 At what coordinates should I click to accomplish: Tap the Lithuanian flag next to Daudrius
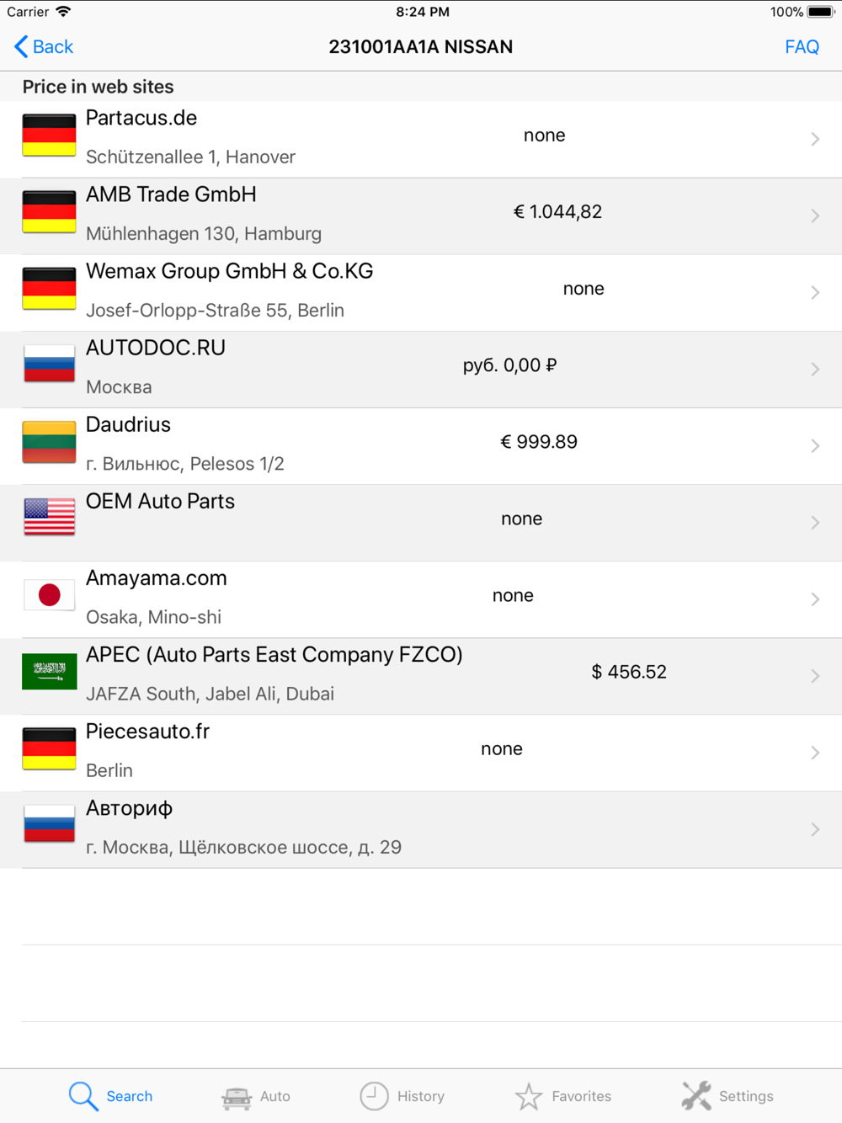tap(49, 442)
